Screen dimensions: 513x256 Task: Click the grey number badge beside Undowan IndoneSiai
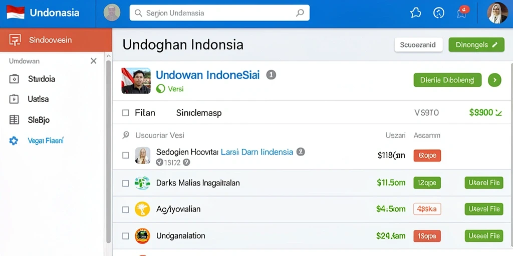pos(271,75)
